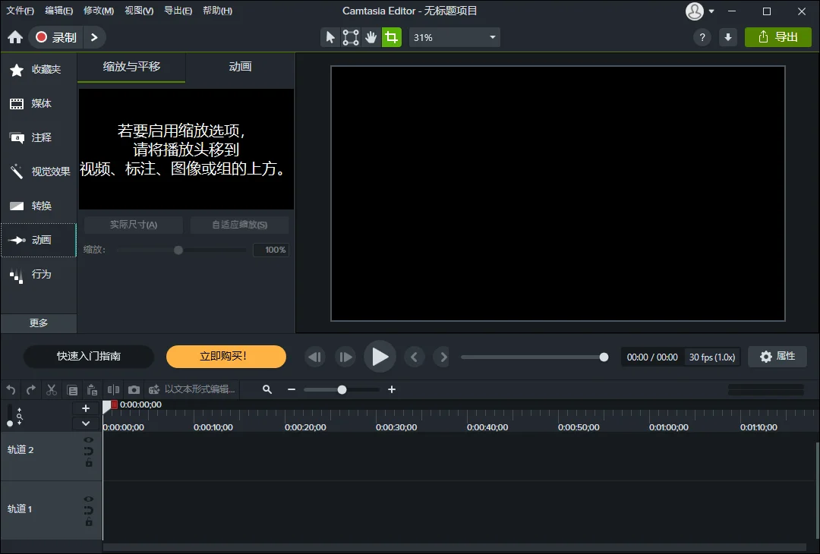Open the 视觉效果 visual effects panel
The height and width of the screenshot is (554, 820).
pos(39,172)
